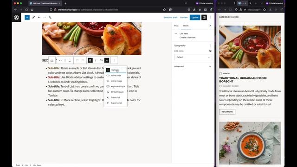Image resolution: width=297 pixels, height=167 pixels.
Task: Select parent List block button
Action: pyautogui.click(x=52, y=60)
